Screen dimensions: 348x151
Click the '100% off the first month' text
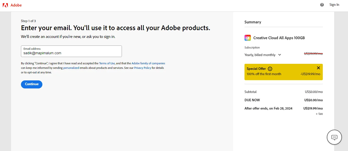264,74
